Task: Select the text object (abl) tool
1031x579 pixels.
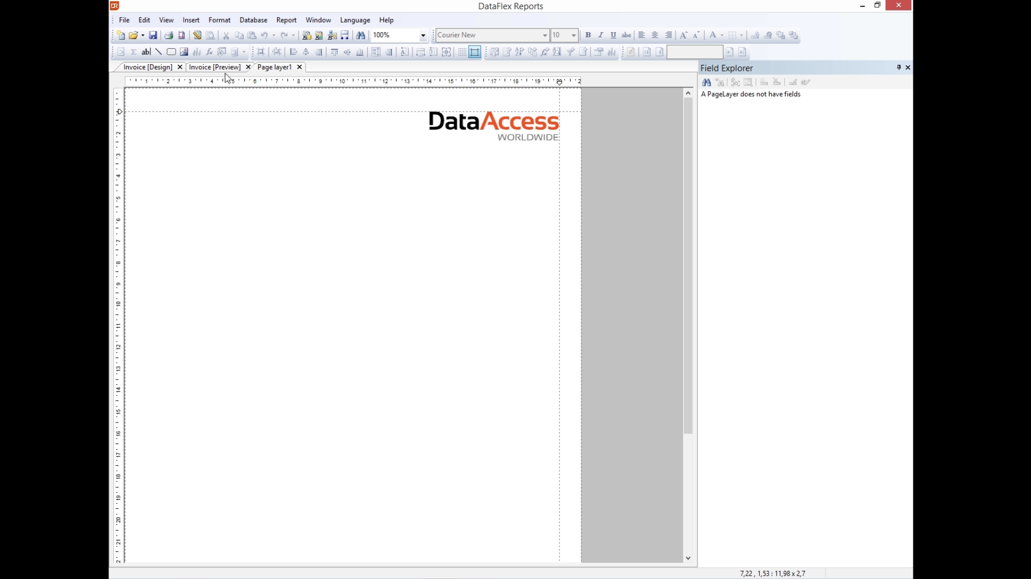Action: (x=146, y=52)
